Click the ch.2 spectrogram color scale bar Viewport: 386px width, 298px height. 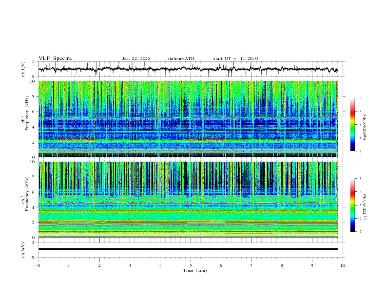(352, 205)
